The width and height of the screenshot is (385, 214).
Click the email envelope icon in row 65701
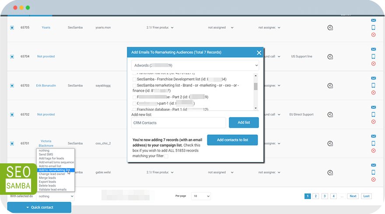click(x=373, y=136)
